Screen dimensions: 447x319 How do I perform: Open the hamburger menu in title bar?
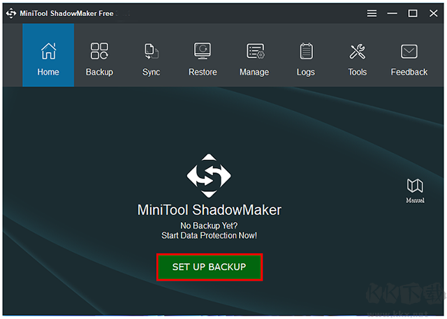[372, 13]
